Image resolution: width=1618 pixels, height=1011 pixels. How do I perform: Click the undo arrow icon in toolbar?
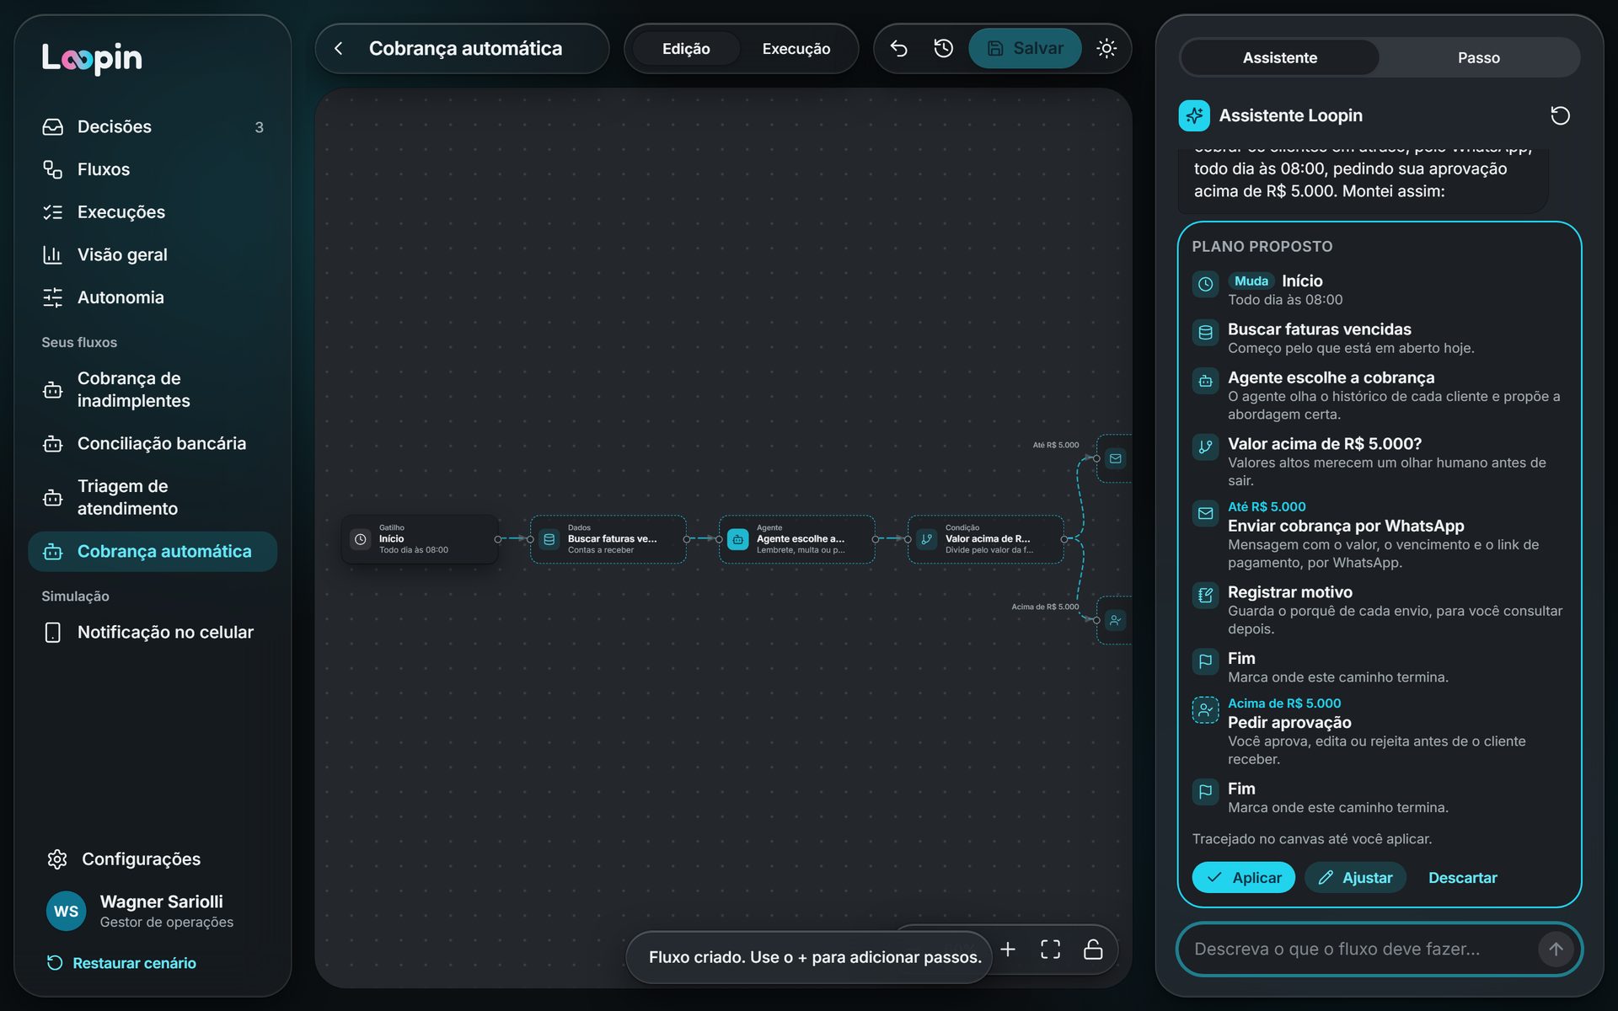[898, 49]
